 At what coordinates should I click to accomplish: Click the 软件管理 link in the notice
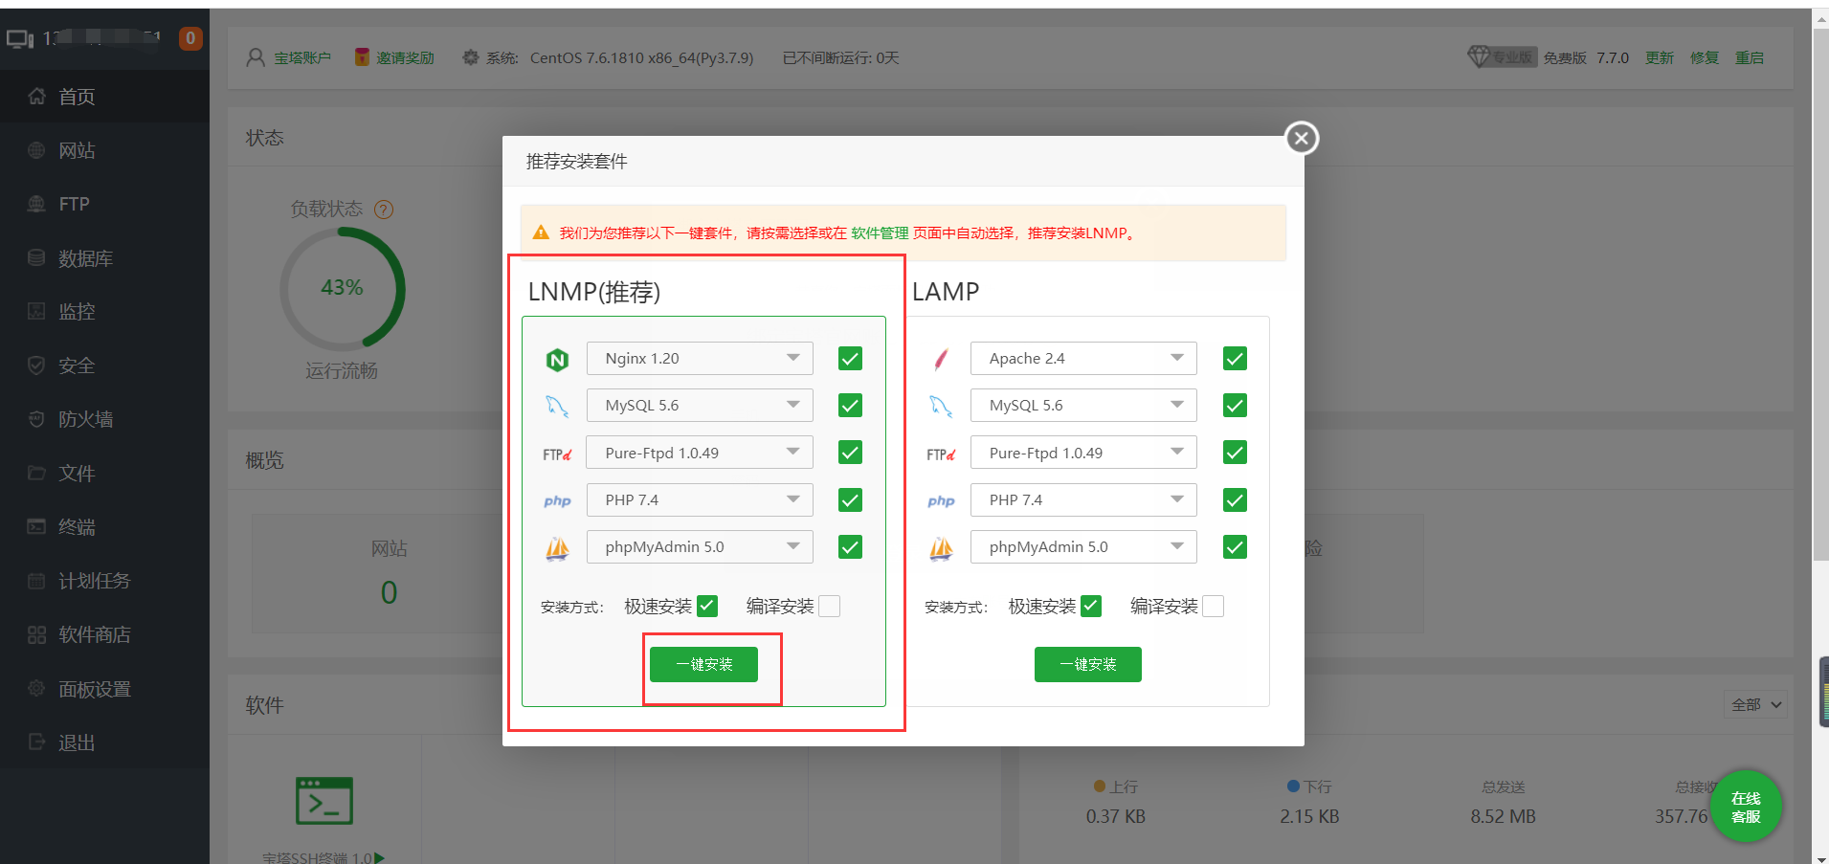880,233
